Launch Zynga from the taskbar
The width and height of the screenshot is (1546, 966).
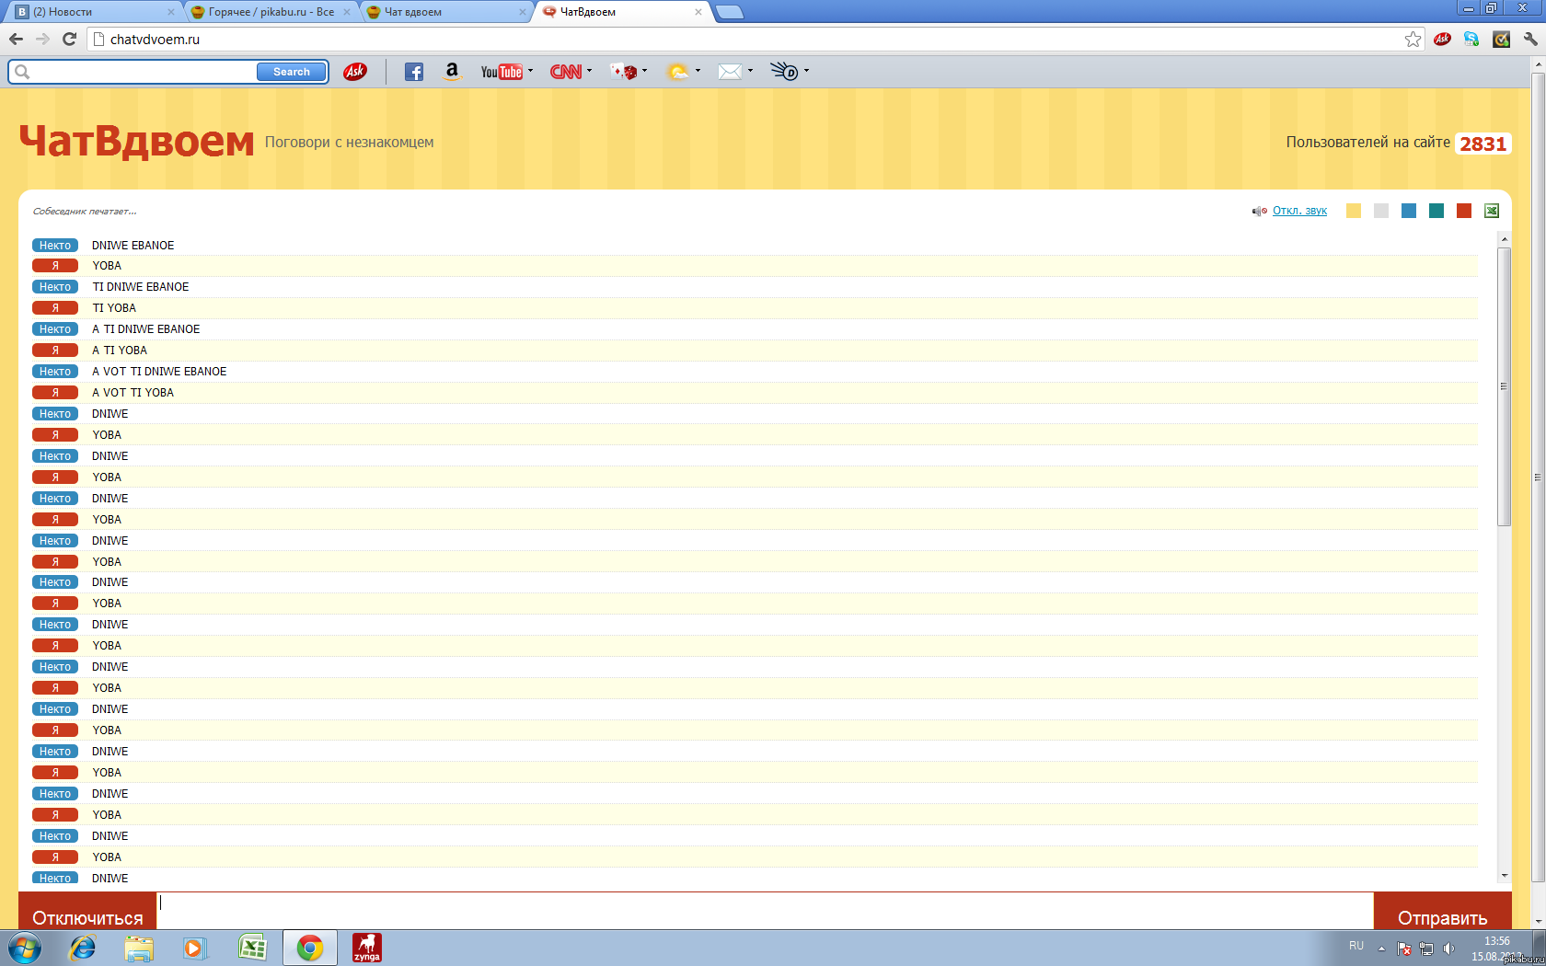[367, 948]
